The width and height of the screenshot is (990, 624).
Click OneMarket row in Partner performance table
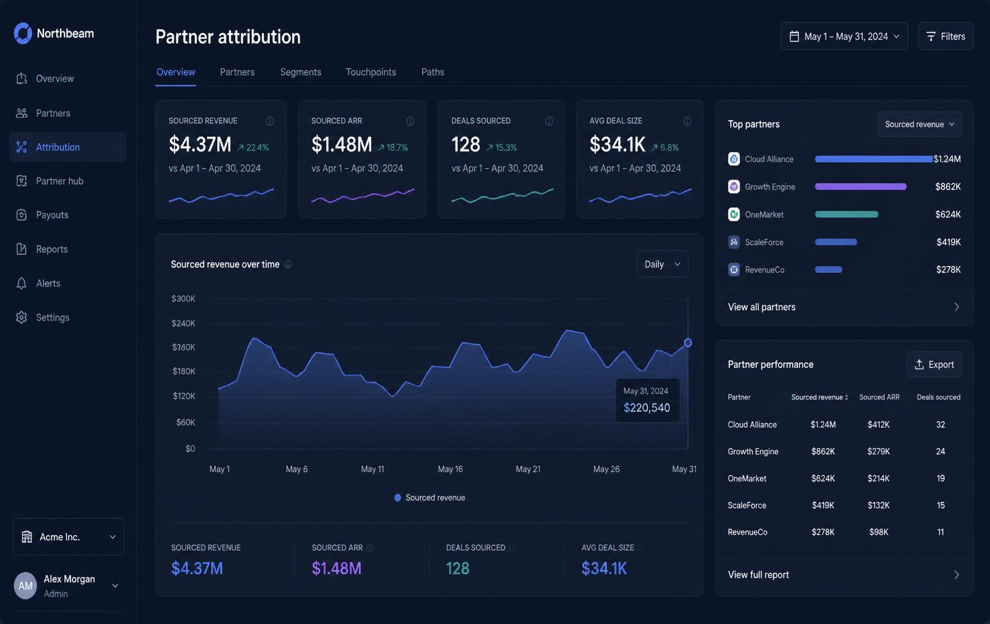845,479
